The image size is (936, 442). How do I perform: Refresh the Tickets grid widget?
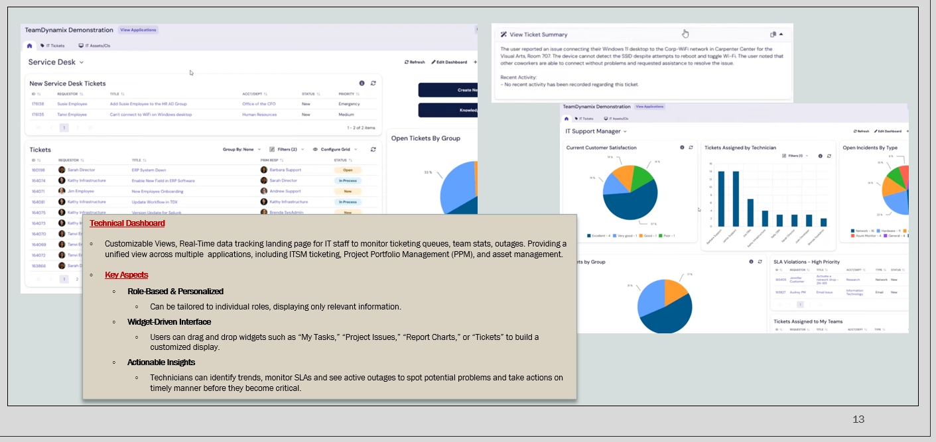[373, 150]
